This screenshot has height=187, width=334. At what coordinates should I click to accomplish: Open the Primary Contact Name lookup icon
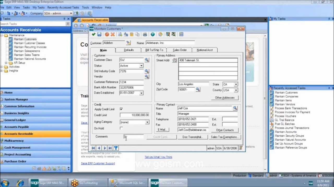click(235, 108)
